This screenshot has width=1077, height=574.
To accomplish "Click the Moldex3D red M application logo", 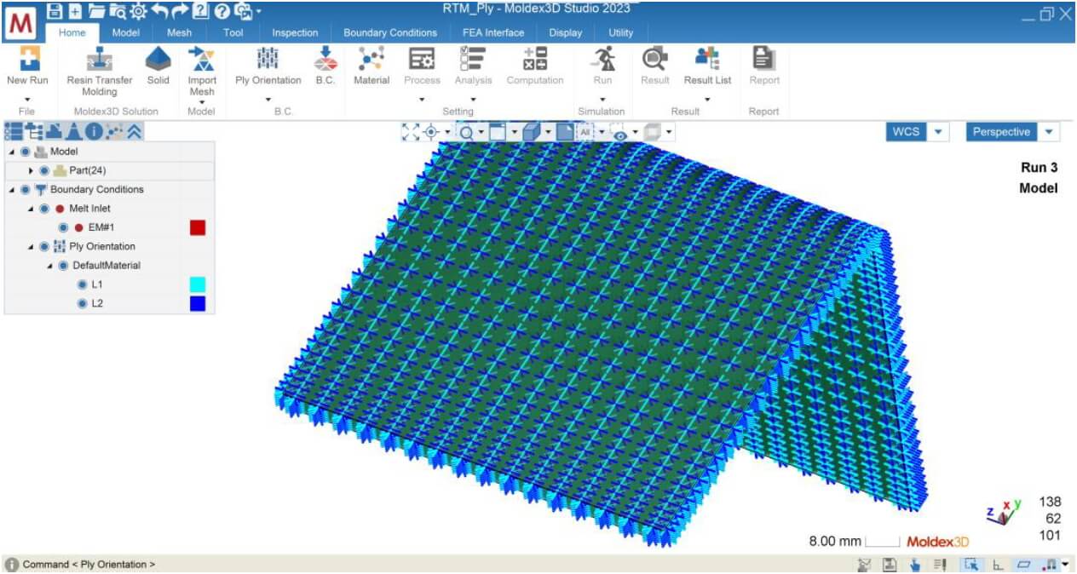I will click(x=21, y=24).
